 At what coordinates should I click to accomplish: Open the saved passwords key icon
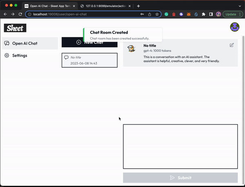(x=142, y=14)
